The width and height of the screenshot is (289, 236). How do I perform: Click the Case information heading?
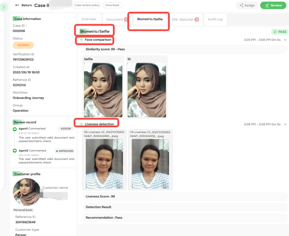(28, 19)
